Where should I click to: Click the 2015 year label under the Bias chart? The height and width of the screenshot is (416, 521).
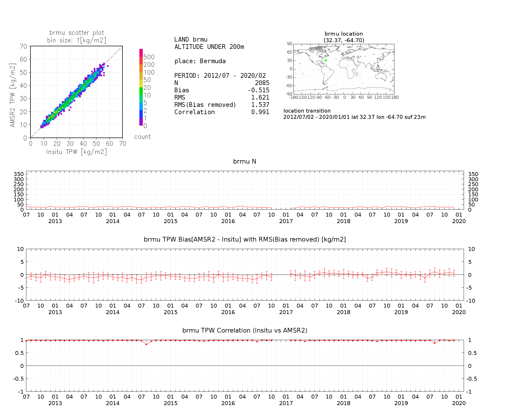(171, 312)
